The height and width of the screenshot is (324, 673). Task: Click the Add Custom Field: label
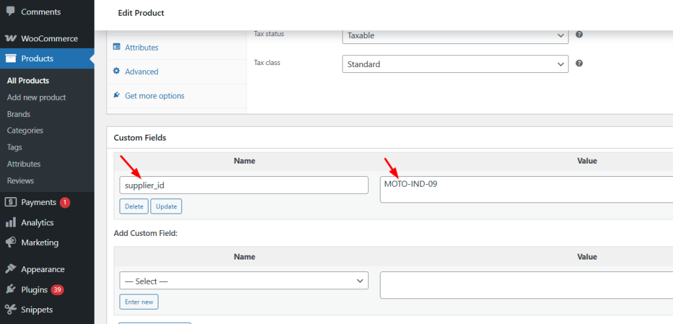(145, 233)
